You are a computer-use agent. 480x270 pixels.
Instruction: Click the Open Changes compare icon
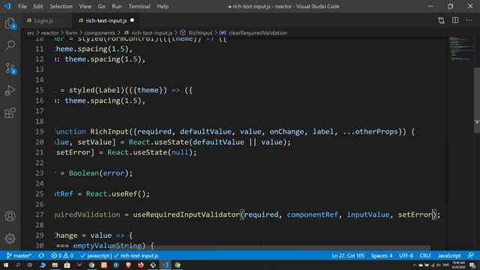pos(441,20)
